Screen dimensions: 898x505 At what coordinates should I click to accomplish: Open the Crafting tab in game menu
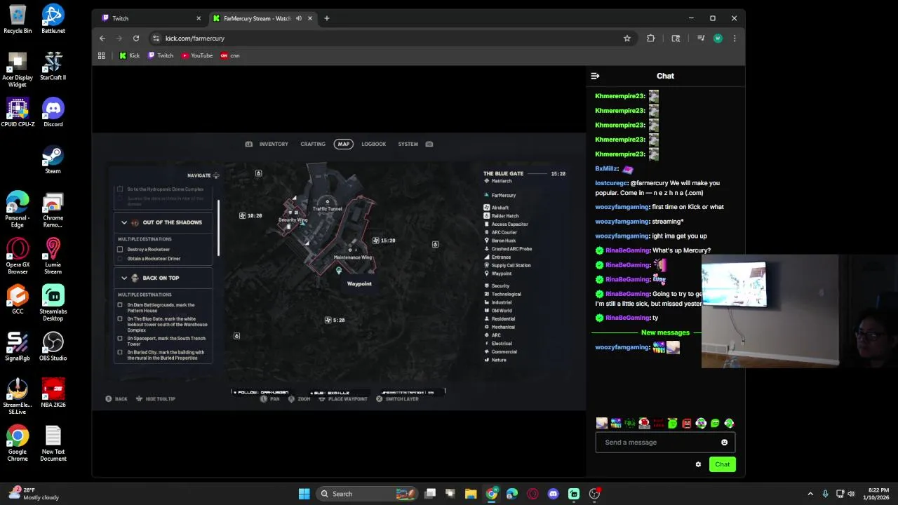click(313, 144)
